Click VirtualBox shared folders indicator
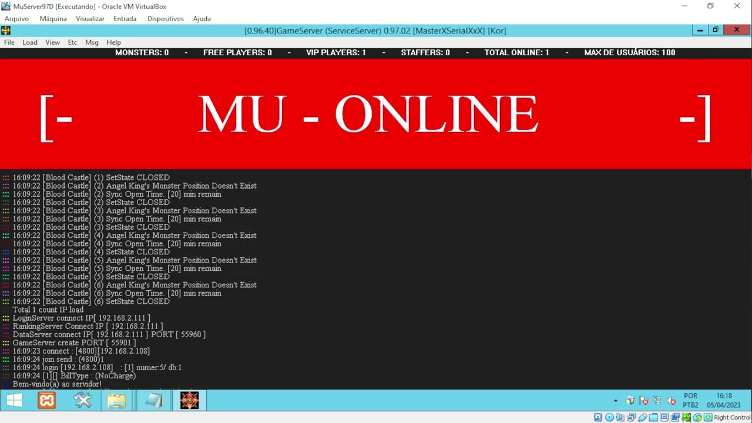The height and width of the screenshot is (423, 752). tap(653, 417)
